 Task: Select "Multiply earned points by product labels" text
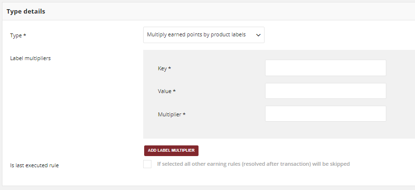[196, 34]
